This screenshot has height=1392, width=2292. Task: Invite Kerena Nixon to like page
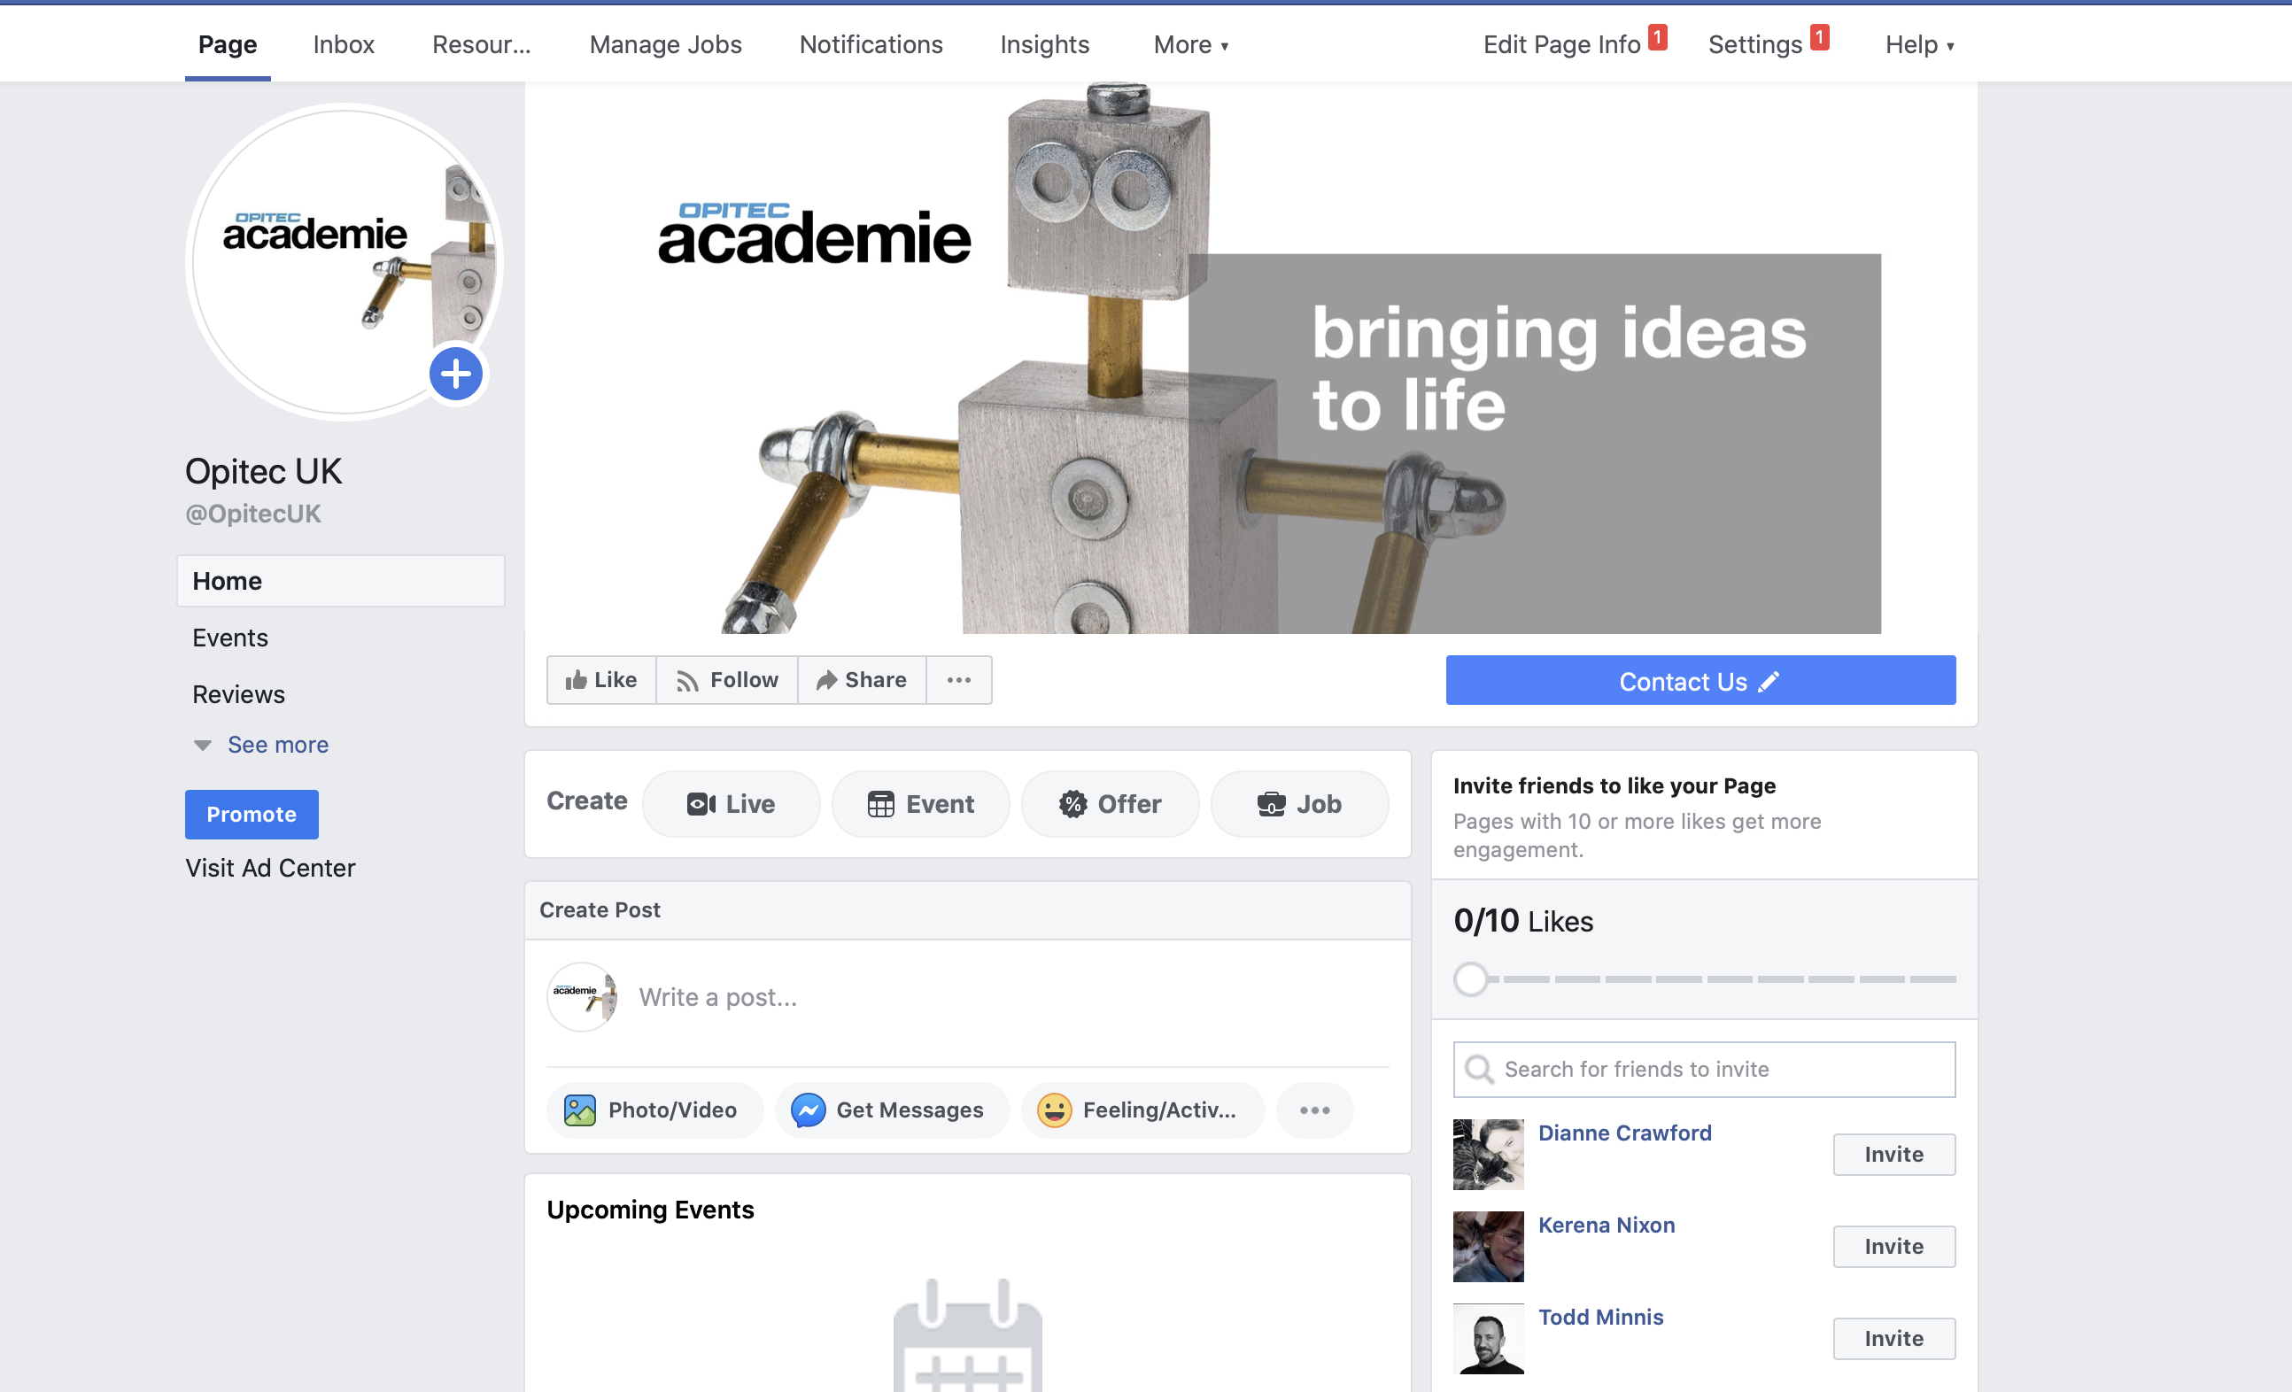pos(1893,1246)
